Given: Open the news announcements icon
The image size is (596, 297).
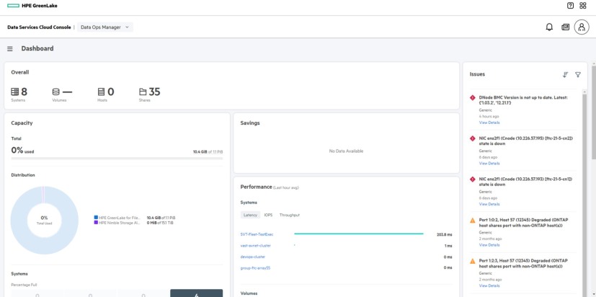Looking at the screenshot, I should 566,27.
